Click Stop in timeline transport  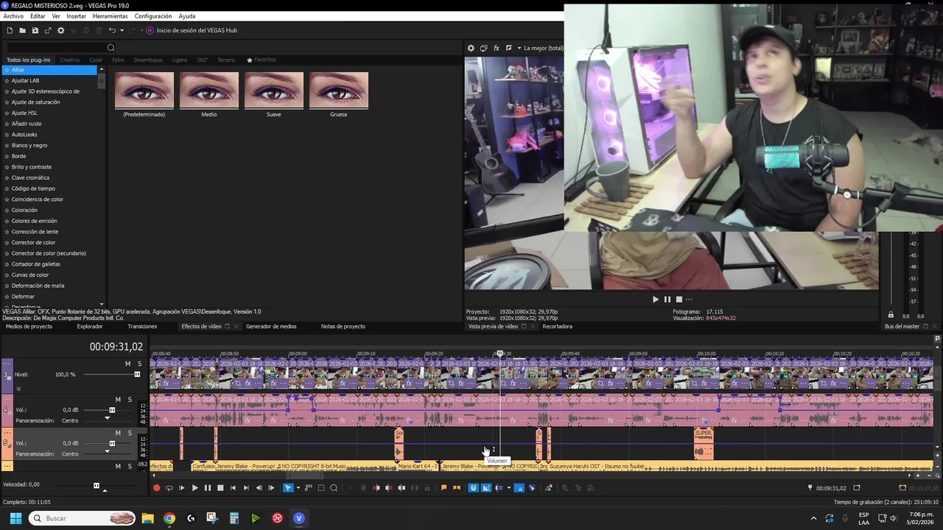coord(220,487)
